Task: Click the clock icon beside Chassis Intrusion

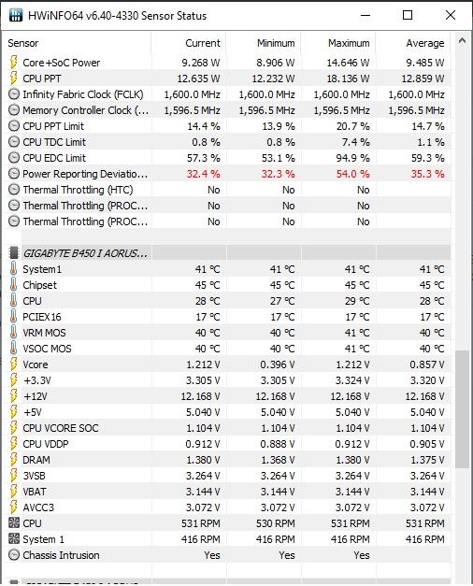Action: [x=13, y=555]
